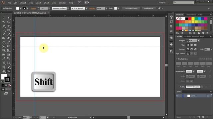Select the Blend tool

9,59
